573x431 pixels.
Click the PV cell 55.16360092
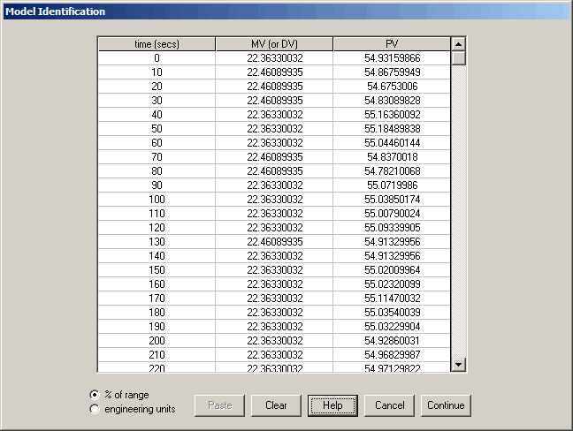(x=392, y=115)
